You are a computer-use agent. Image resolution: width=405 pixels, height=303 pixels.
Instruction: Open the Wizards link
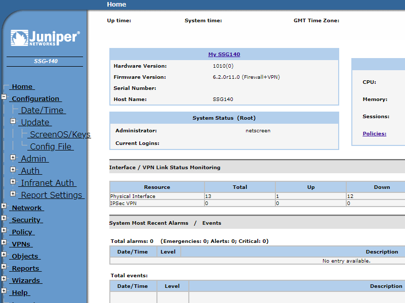(x=26, y=280)
